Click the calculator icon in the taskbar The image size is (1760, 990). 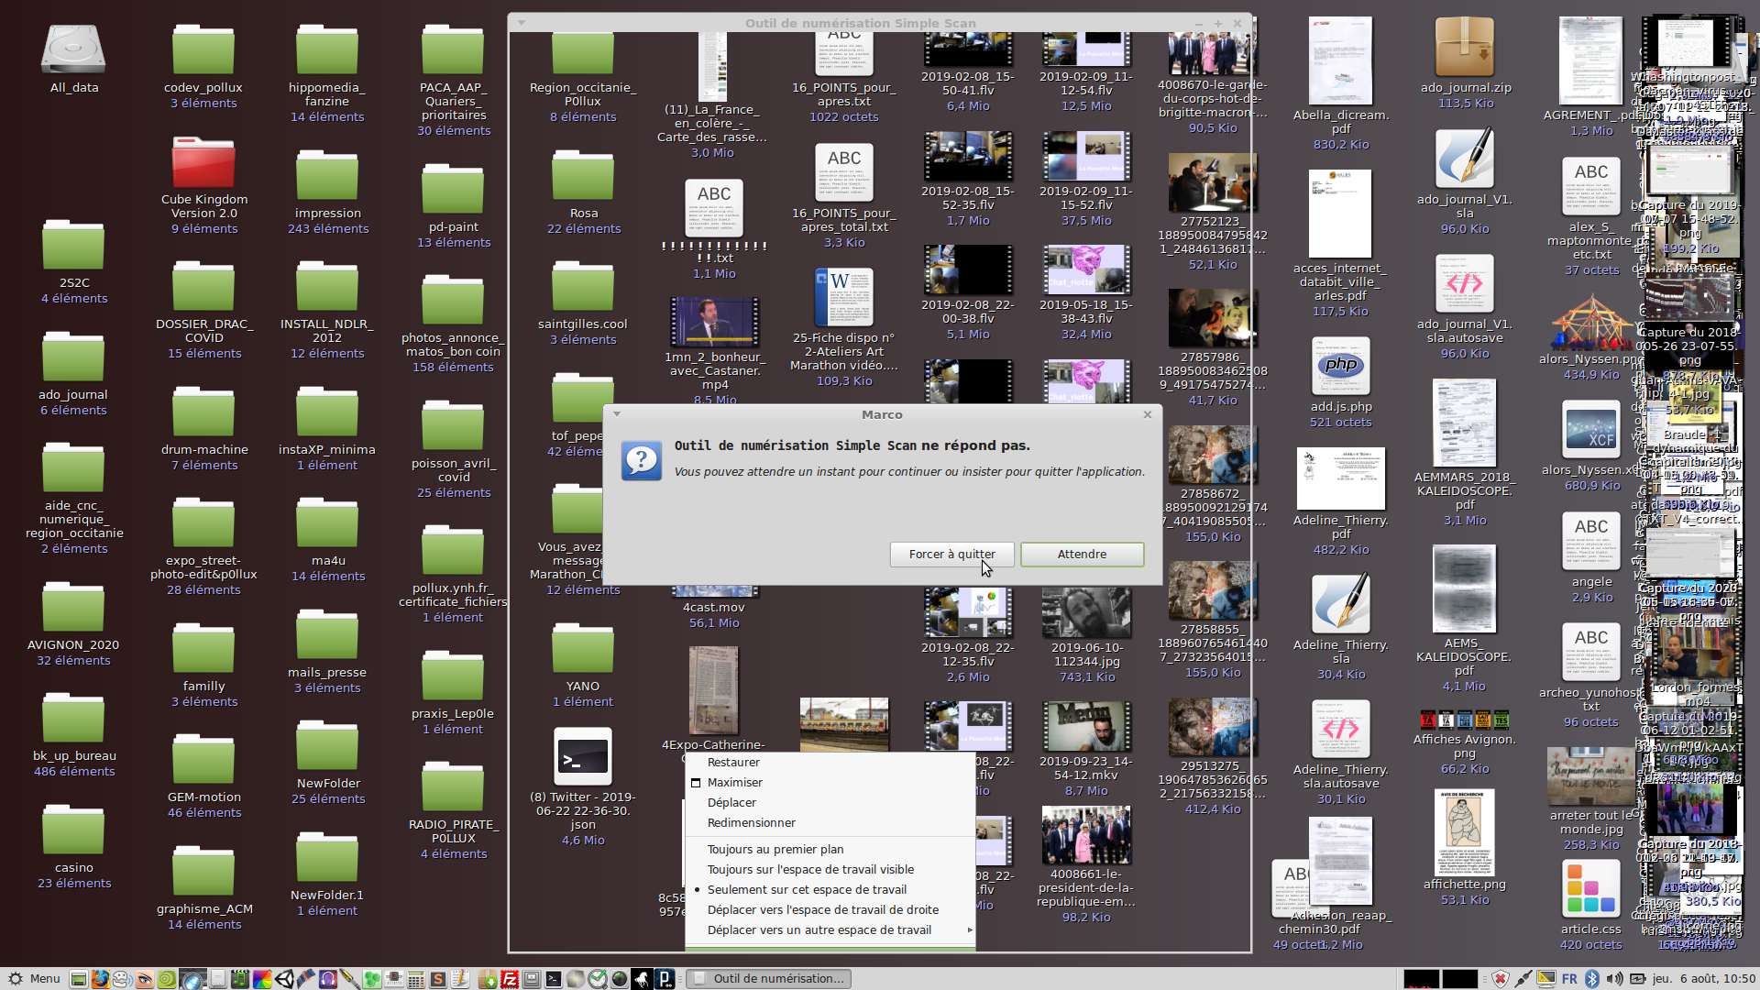416,979
